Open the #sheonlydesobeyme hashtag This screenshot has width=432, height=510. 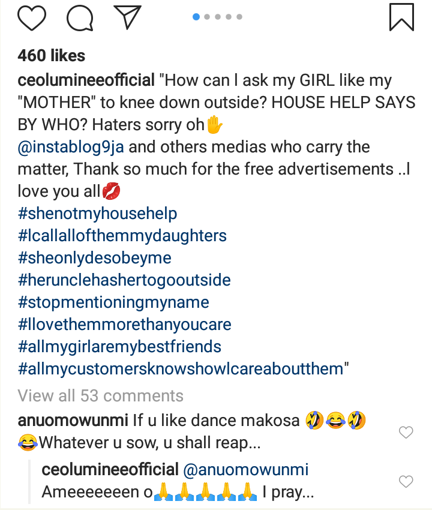point(95,258)
